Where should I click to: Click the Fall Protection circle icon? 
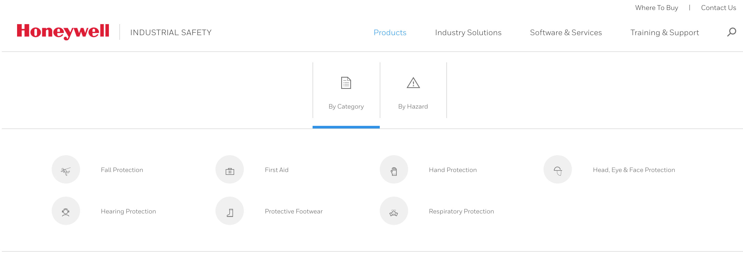point(66,170)
